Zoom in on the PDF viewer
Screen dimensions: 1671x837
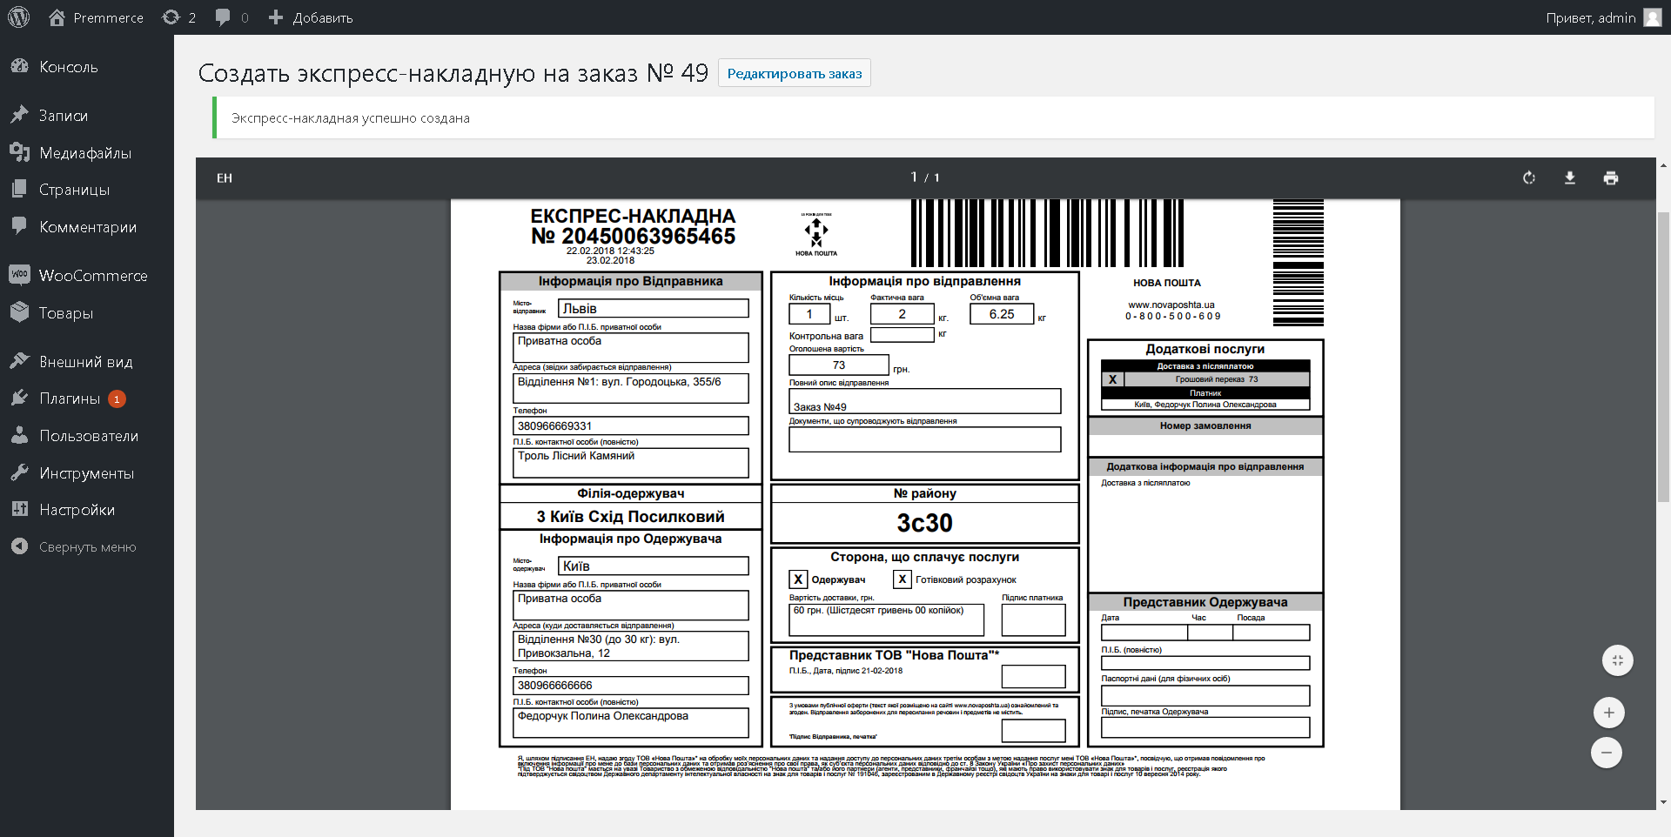[1609, 713]
